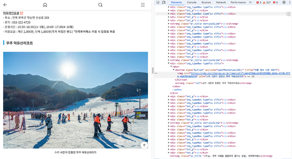292x159 pixels.
Task: Open the 머루와인동굴 link
Action: click(11, 13)
